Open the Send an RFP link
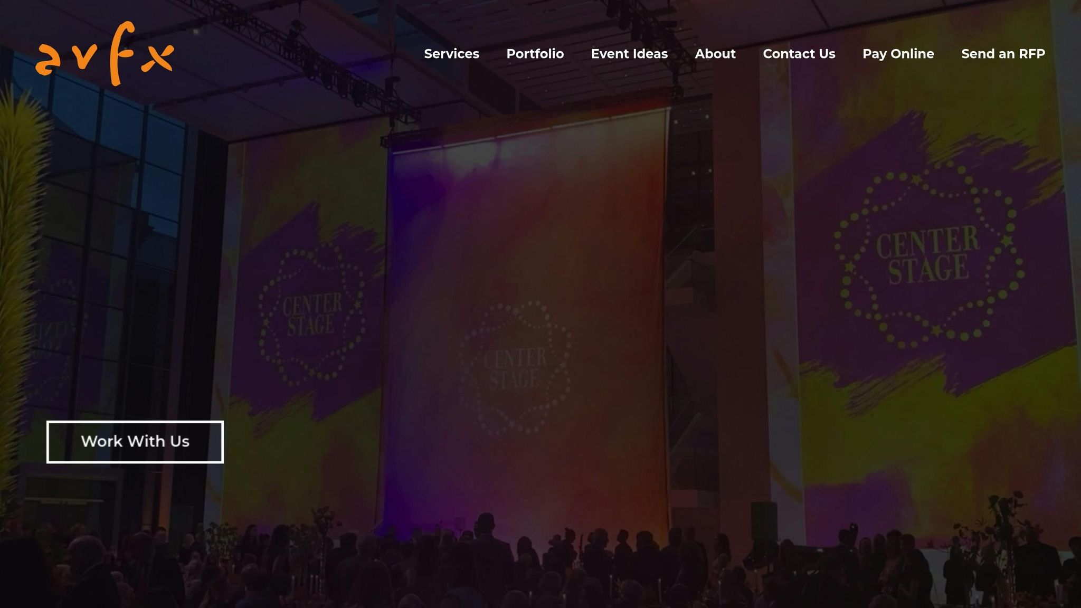Screen dimensions: 1081x608 click(1003, 54)
